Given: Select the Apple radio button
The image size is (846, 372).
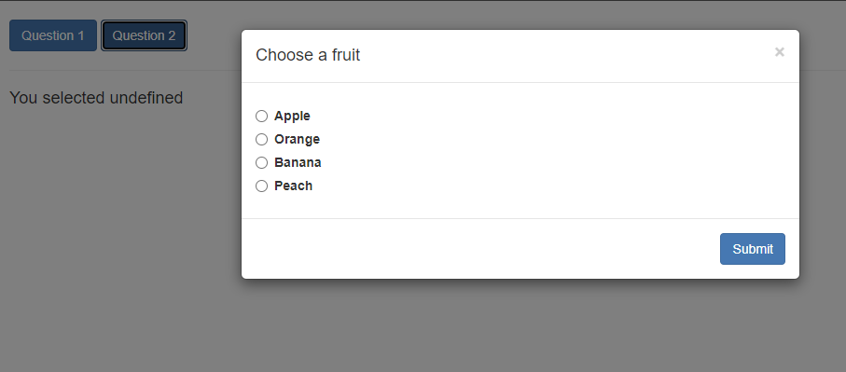Looking at the screenshot, I should (x=262, y=116).
